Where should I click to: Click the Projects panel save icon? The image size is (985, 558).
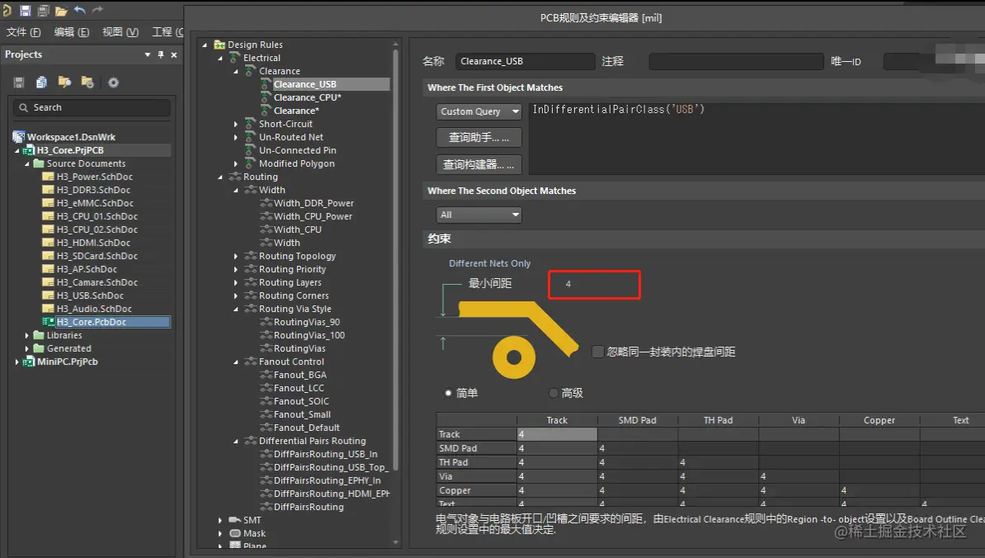(19, 83)
